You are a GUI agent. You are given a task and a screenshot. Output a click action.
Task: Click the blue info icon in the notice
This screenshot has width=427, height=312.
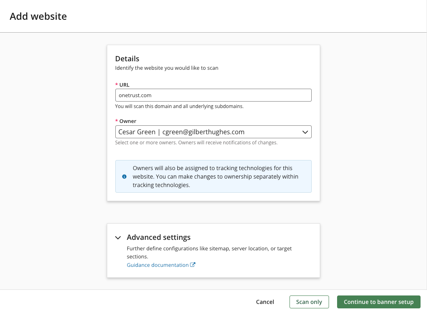pos(124,177)
